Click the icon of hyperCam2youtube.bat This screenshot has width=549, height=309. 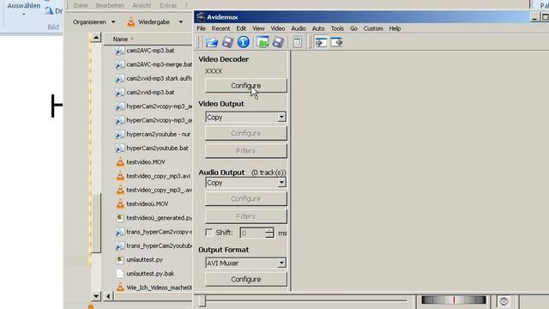pos(119,148)
